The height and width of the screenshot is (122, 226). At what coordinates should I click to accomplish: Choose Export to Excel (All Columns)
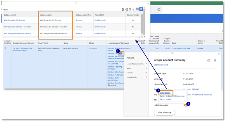(172, 96)
